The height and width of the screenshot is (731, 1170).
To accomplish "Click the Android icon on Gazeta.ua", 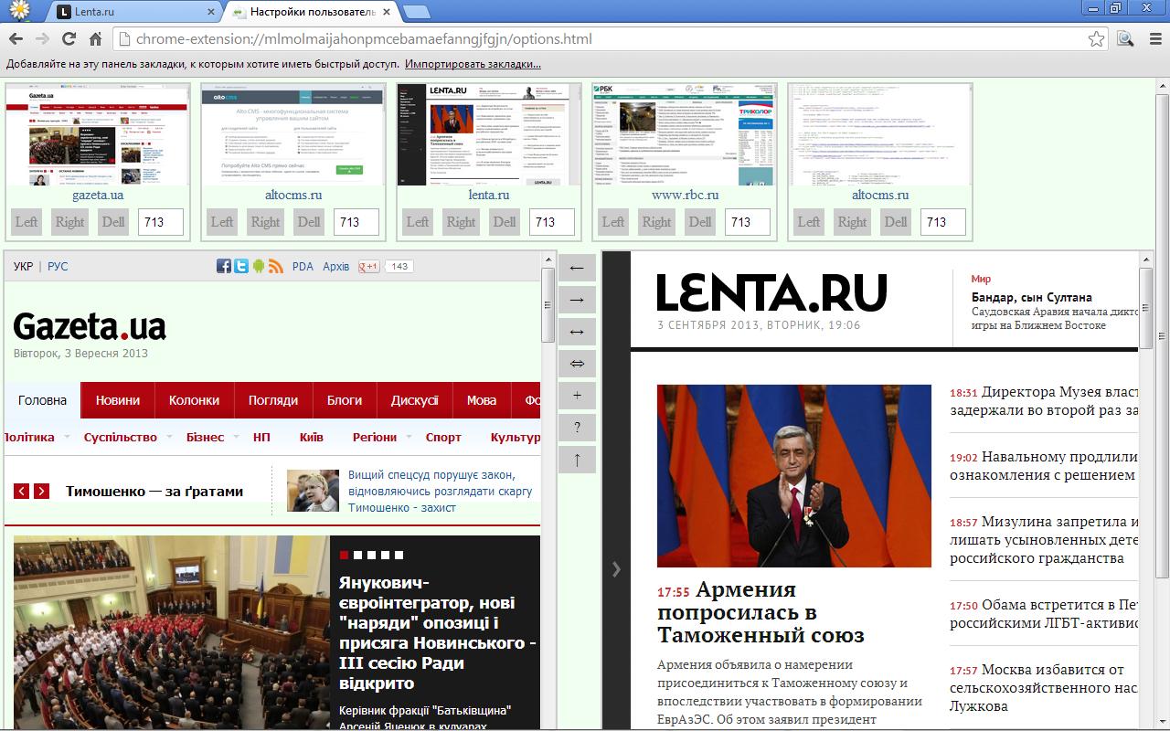I will tap(259, 266).
